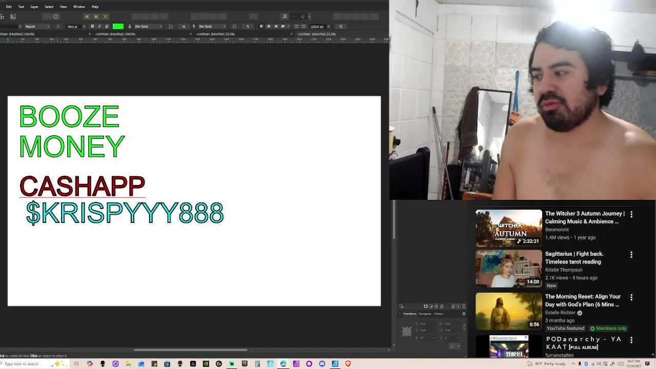Image resolution: width=656 pixels, height=369 pixels.
Task: Open bullet list options icon
Action: point(297,26)
